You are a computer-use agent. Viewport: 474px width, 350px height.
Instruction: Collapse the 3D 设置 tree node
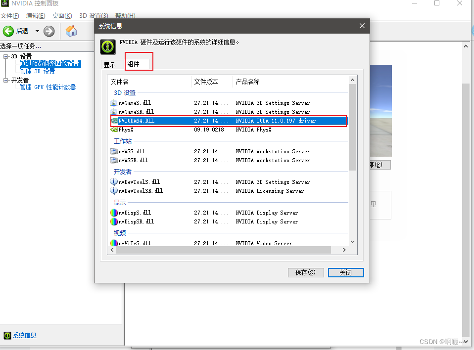click(x=5, y=56)
